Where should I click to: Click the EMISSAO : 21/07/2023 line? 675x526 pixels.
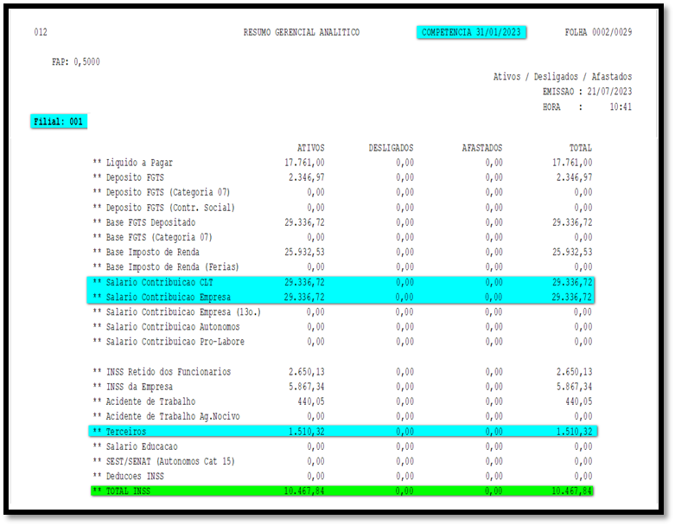587,92
